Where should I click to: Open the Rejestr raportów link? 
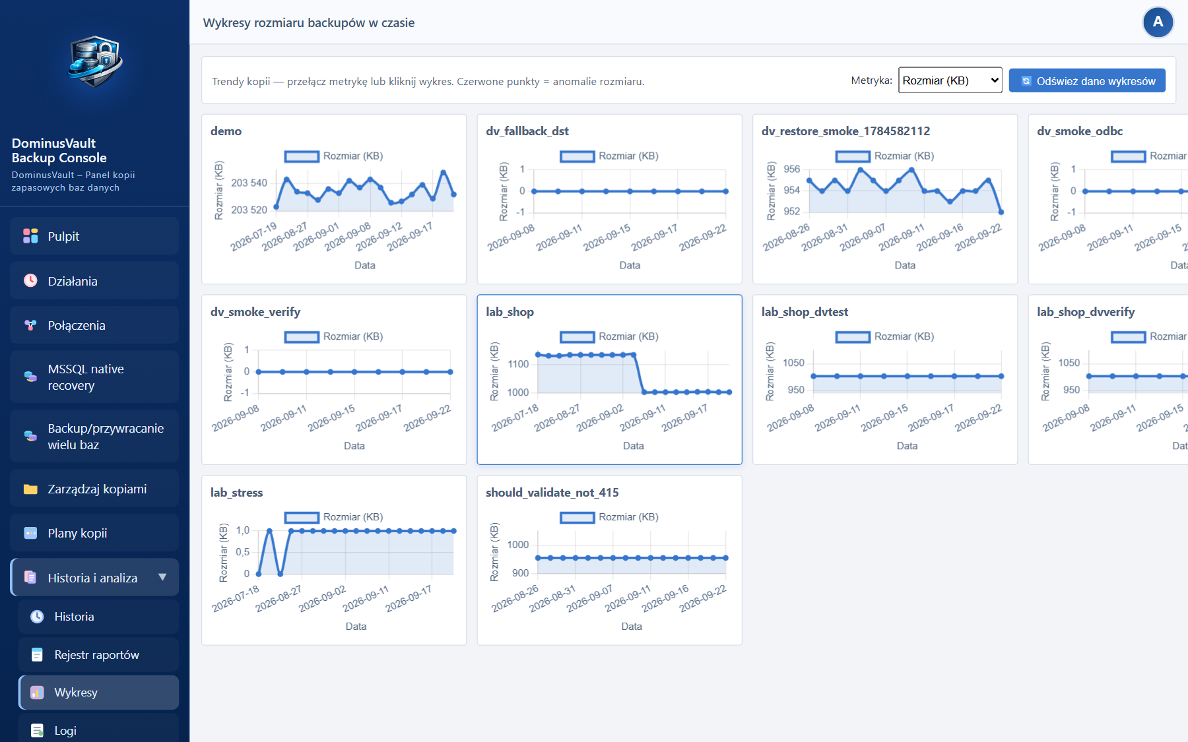(98, 655)
